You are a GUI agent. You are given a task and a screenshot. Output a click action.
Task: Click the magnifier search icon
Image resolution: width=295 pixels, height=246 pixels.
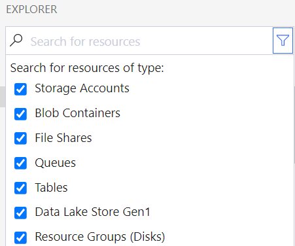tap(16, 41)
